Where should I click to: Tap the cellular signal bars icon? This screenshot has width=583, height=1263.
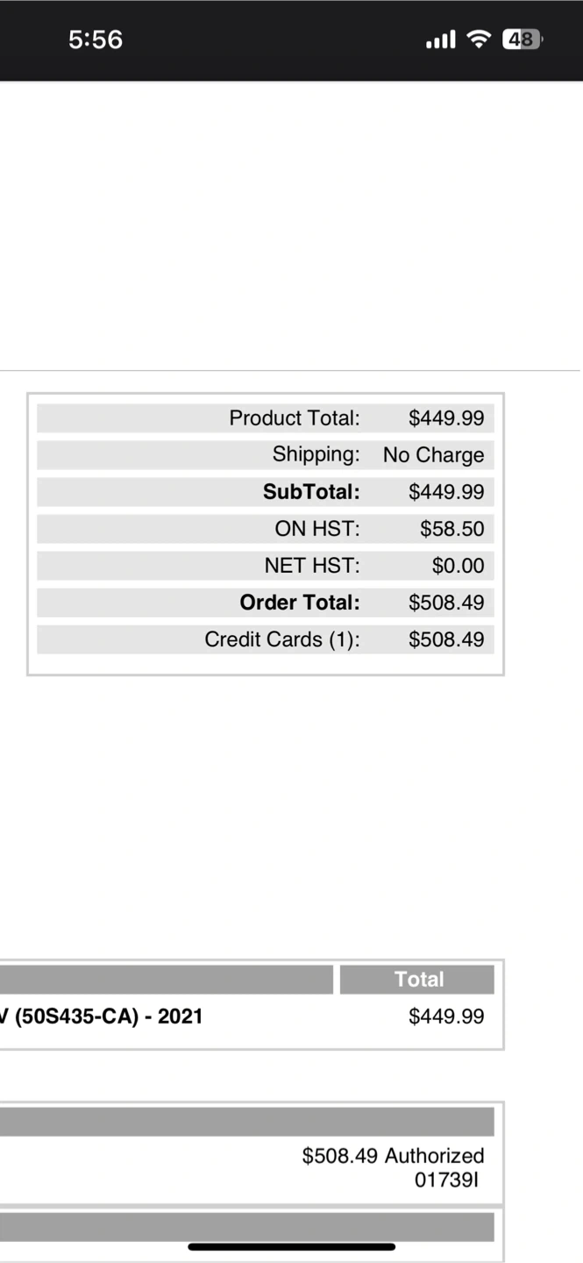pos(440,39)
